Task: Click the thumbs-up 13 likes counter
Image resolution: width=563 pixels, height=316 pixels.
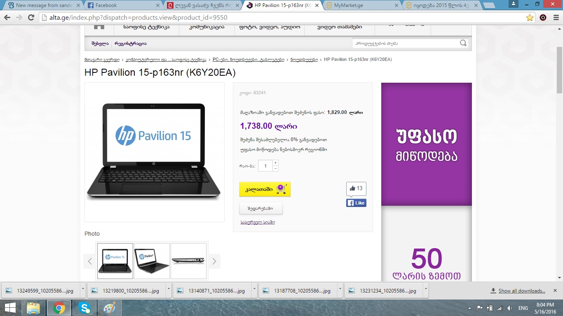Action: pos(356,188)
